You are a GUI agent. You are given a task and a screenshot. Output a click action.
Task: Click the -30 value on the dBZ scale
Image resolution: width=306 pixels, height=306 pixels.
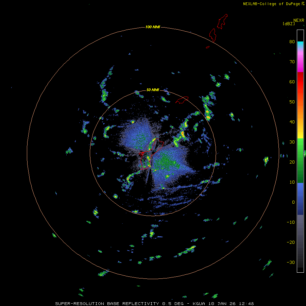point(291,262)
